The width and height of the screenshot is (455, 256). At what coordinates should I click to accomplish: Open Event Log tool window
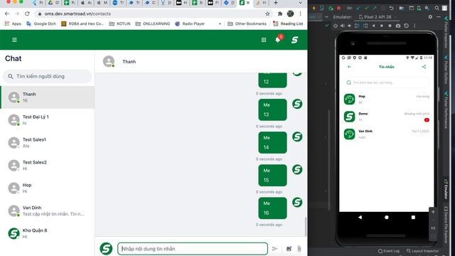(389, 251)
